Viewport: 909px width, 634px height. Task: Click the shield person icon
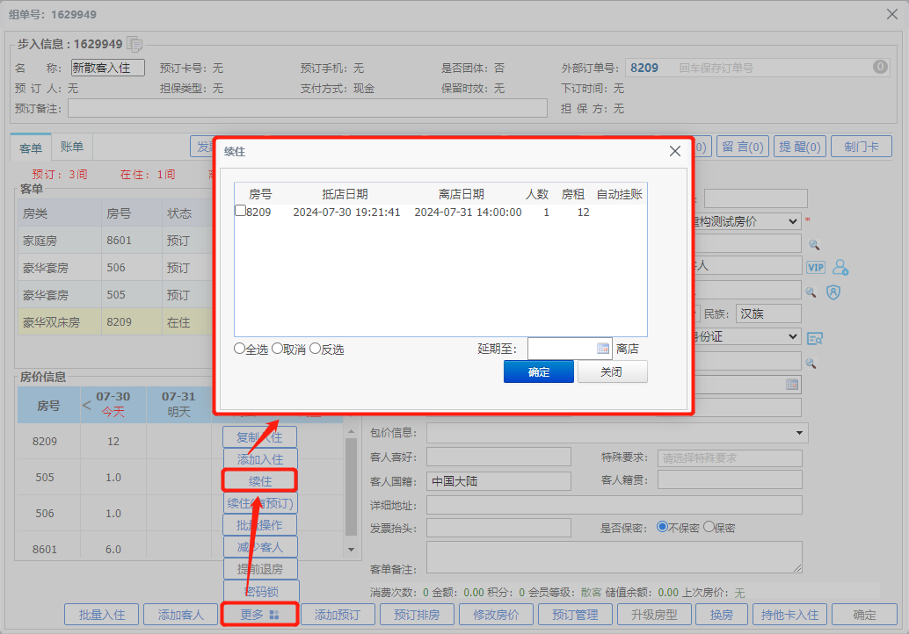[833, 292]
